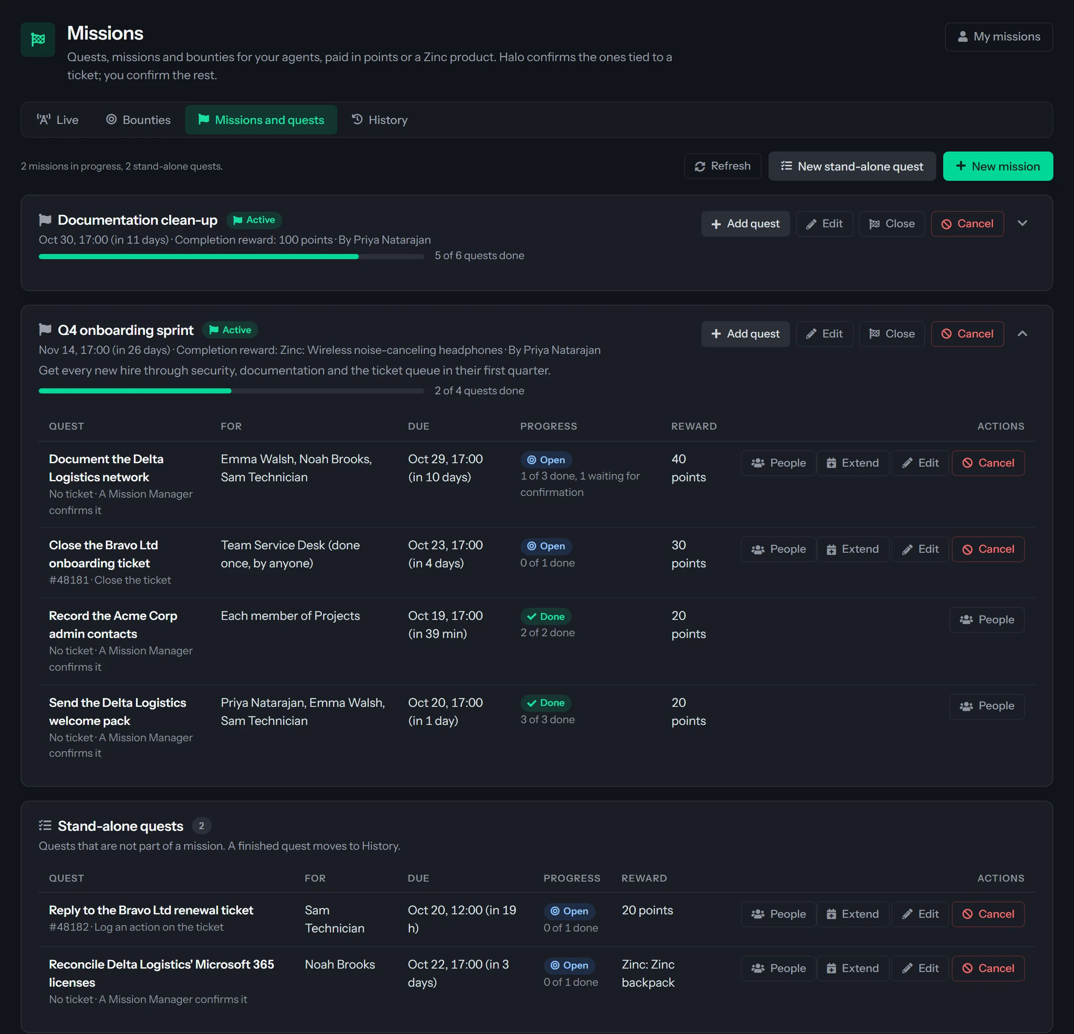View People on Close the Bravo Ltd ticket quest
This screenshot has width=1074, height=1034.
(778, 549)
